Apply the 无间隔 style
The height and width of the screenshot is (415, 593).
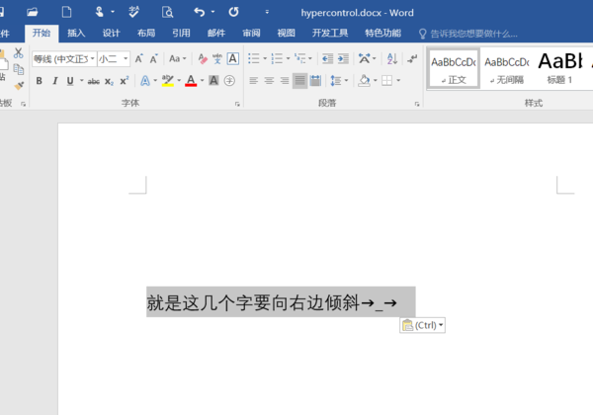point(506,68)
